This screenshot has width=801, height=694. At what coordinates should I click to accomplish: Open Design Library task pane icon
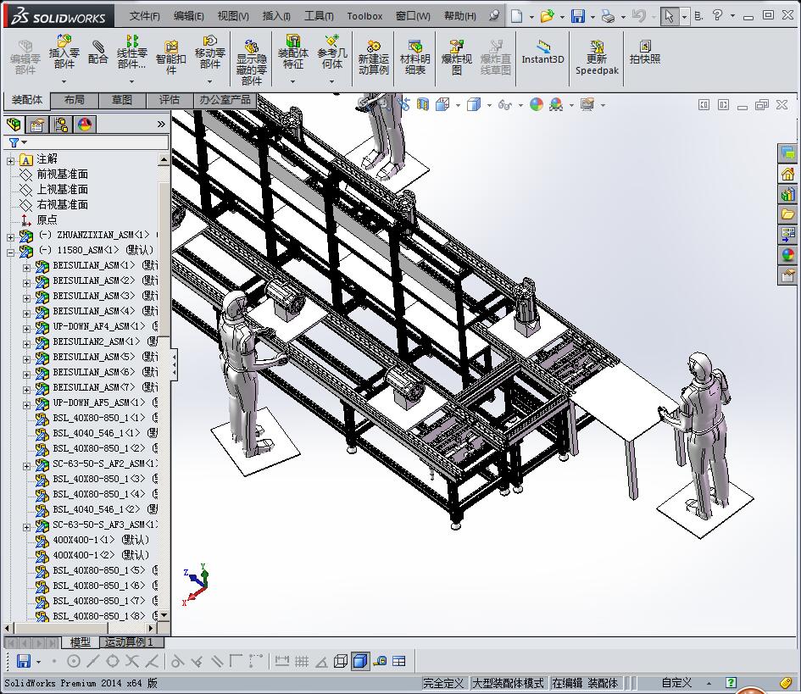point(787,194)
